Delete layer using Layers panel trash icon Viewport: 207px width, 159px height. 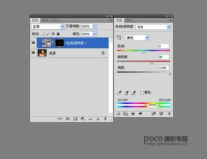coord(105,119)
